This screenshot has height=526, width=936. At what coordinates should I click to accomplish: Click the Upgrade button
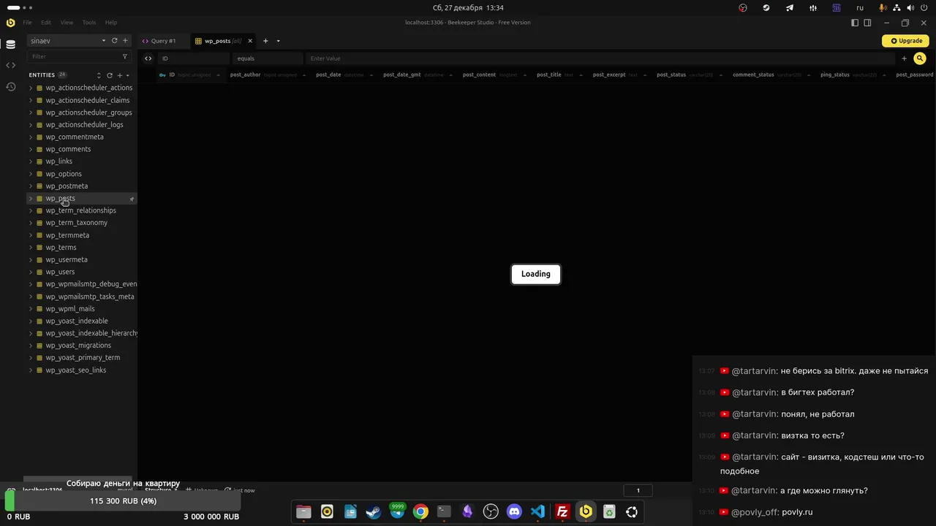click(x=905, y=41)
